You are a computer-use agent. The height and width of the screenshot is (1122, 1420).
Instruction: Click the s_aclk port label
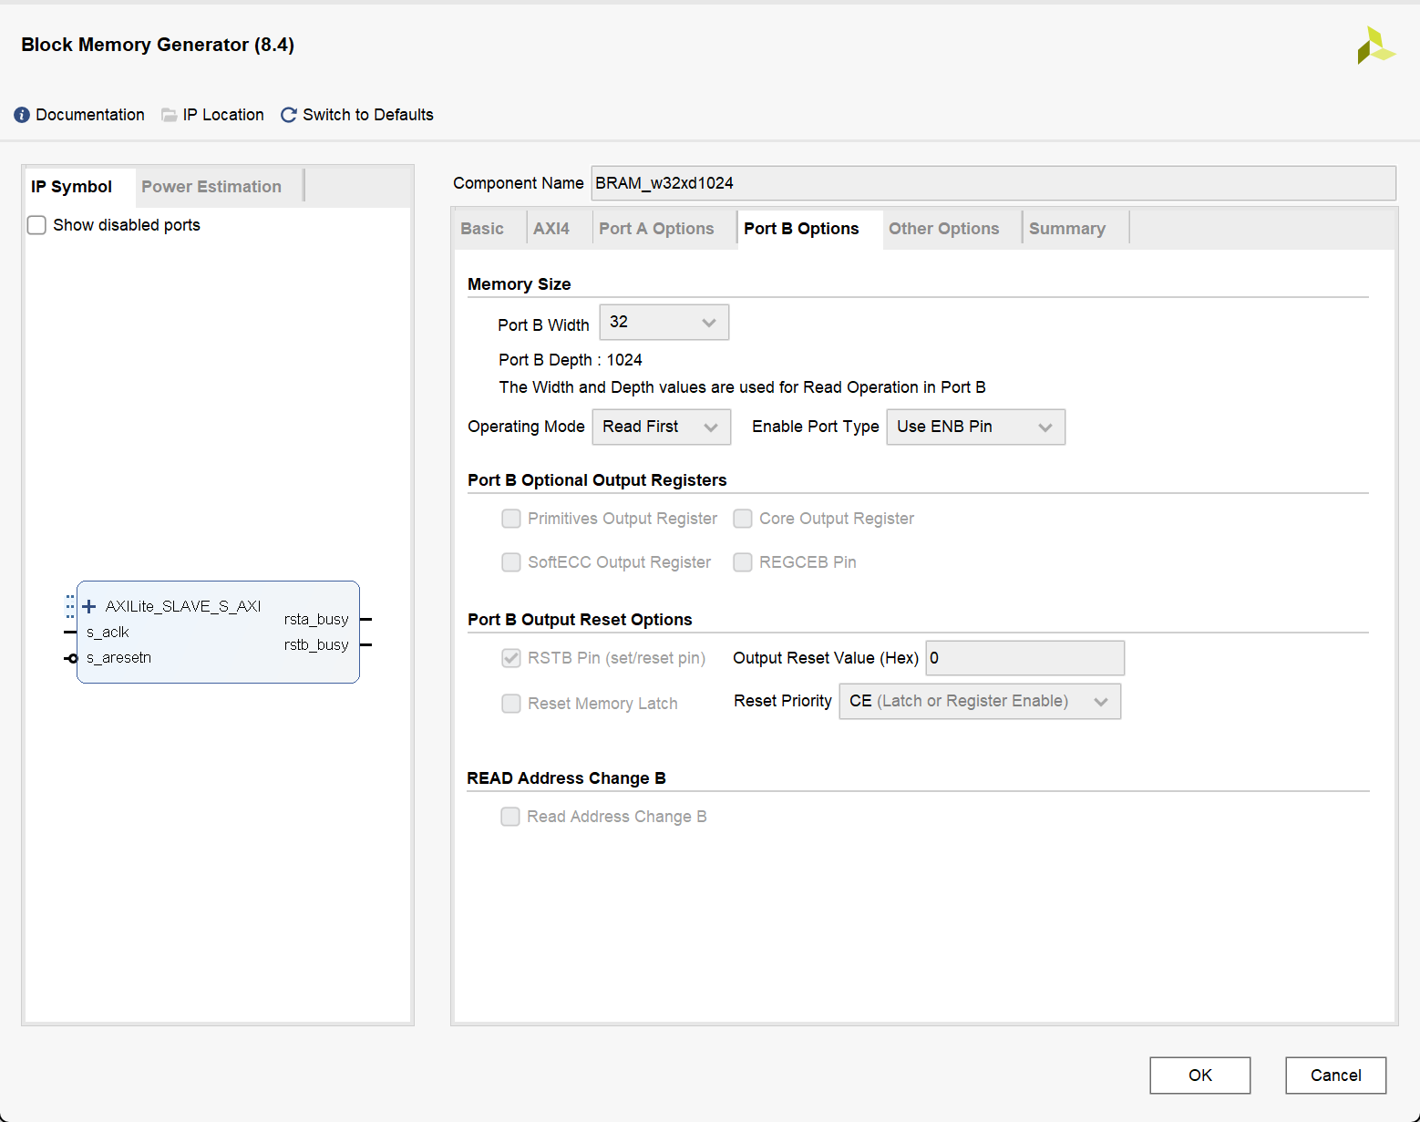coord(108,633)
